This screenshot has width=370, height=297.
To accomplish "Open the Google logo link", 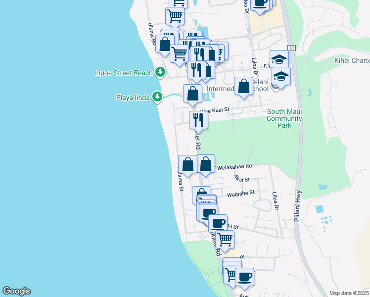I will click(x=16, y=291).
